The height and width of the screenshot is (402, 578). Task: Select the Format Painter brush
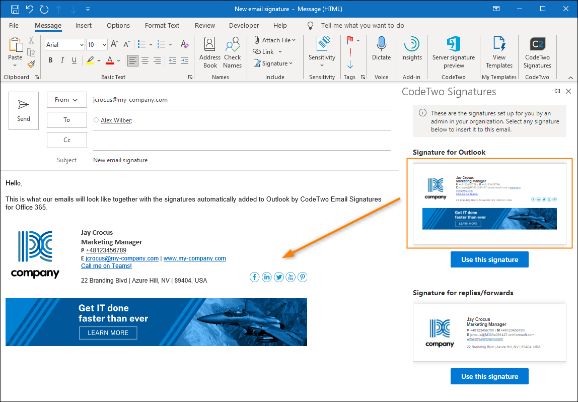point(31,64)
